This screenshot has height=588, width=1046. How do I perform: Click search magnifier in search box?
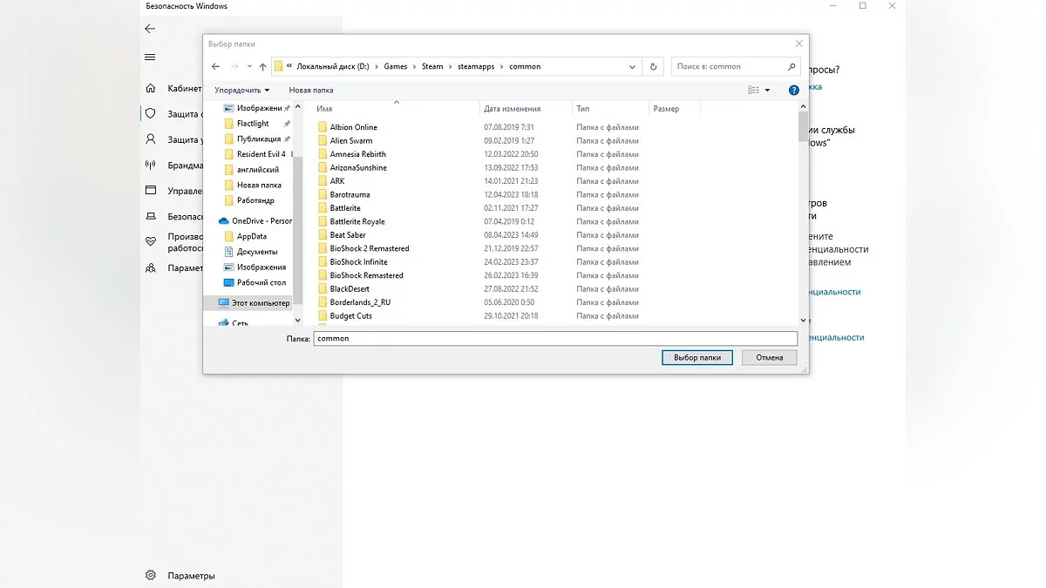791,66
